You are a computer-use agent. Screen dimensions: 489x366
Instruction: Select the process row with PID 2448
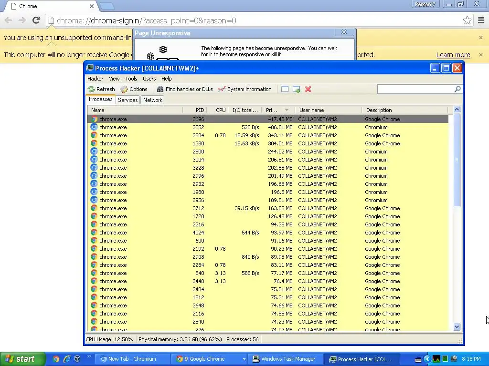point(268,281)
